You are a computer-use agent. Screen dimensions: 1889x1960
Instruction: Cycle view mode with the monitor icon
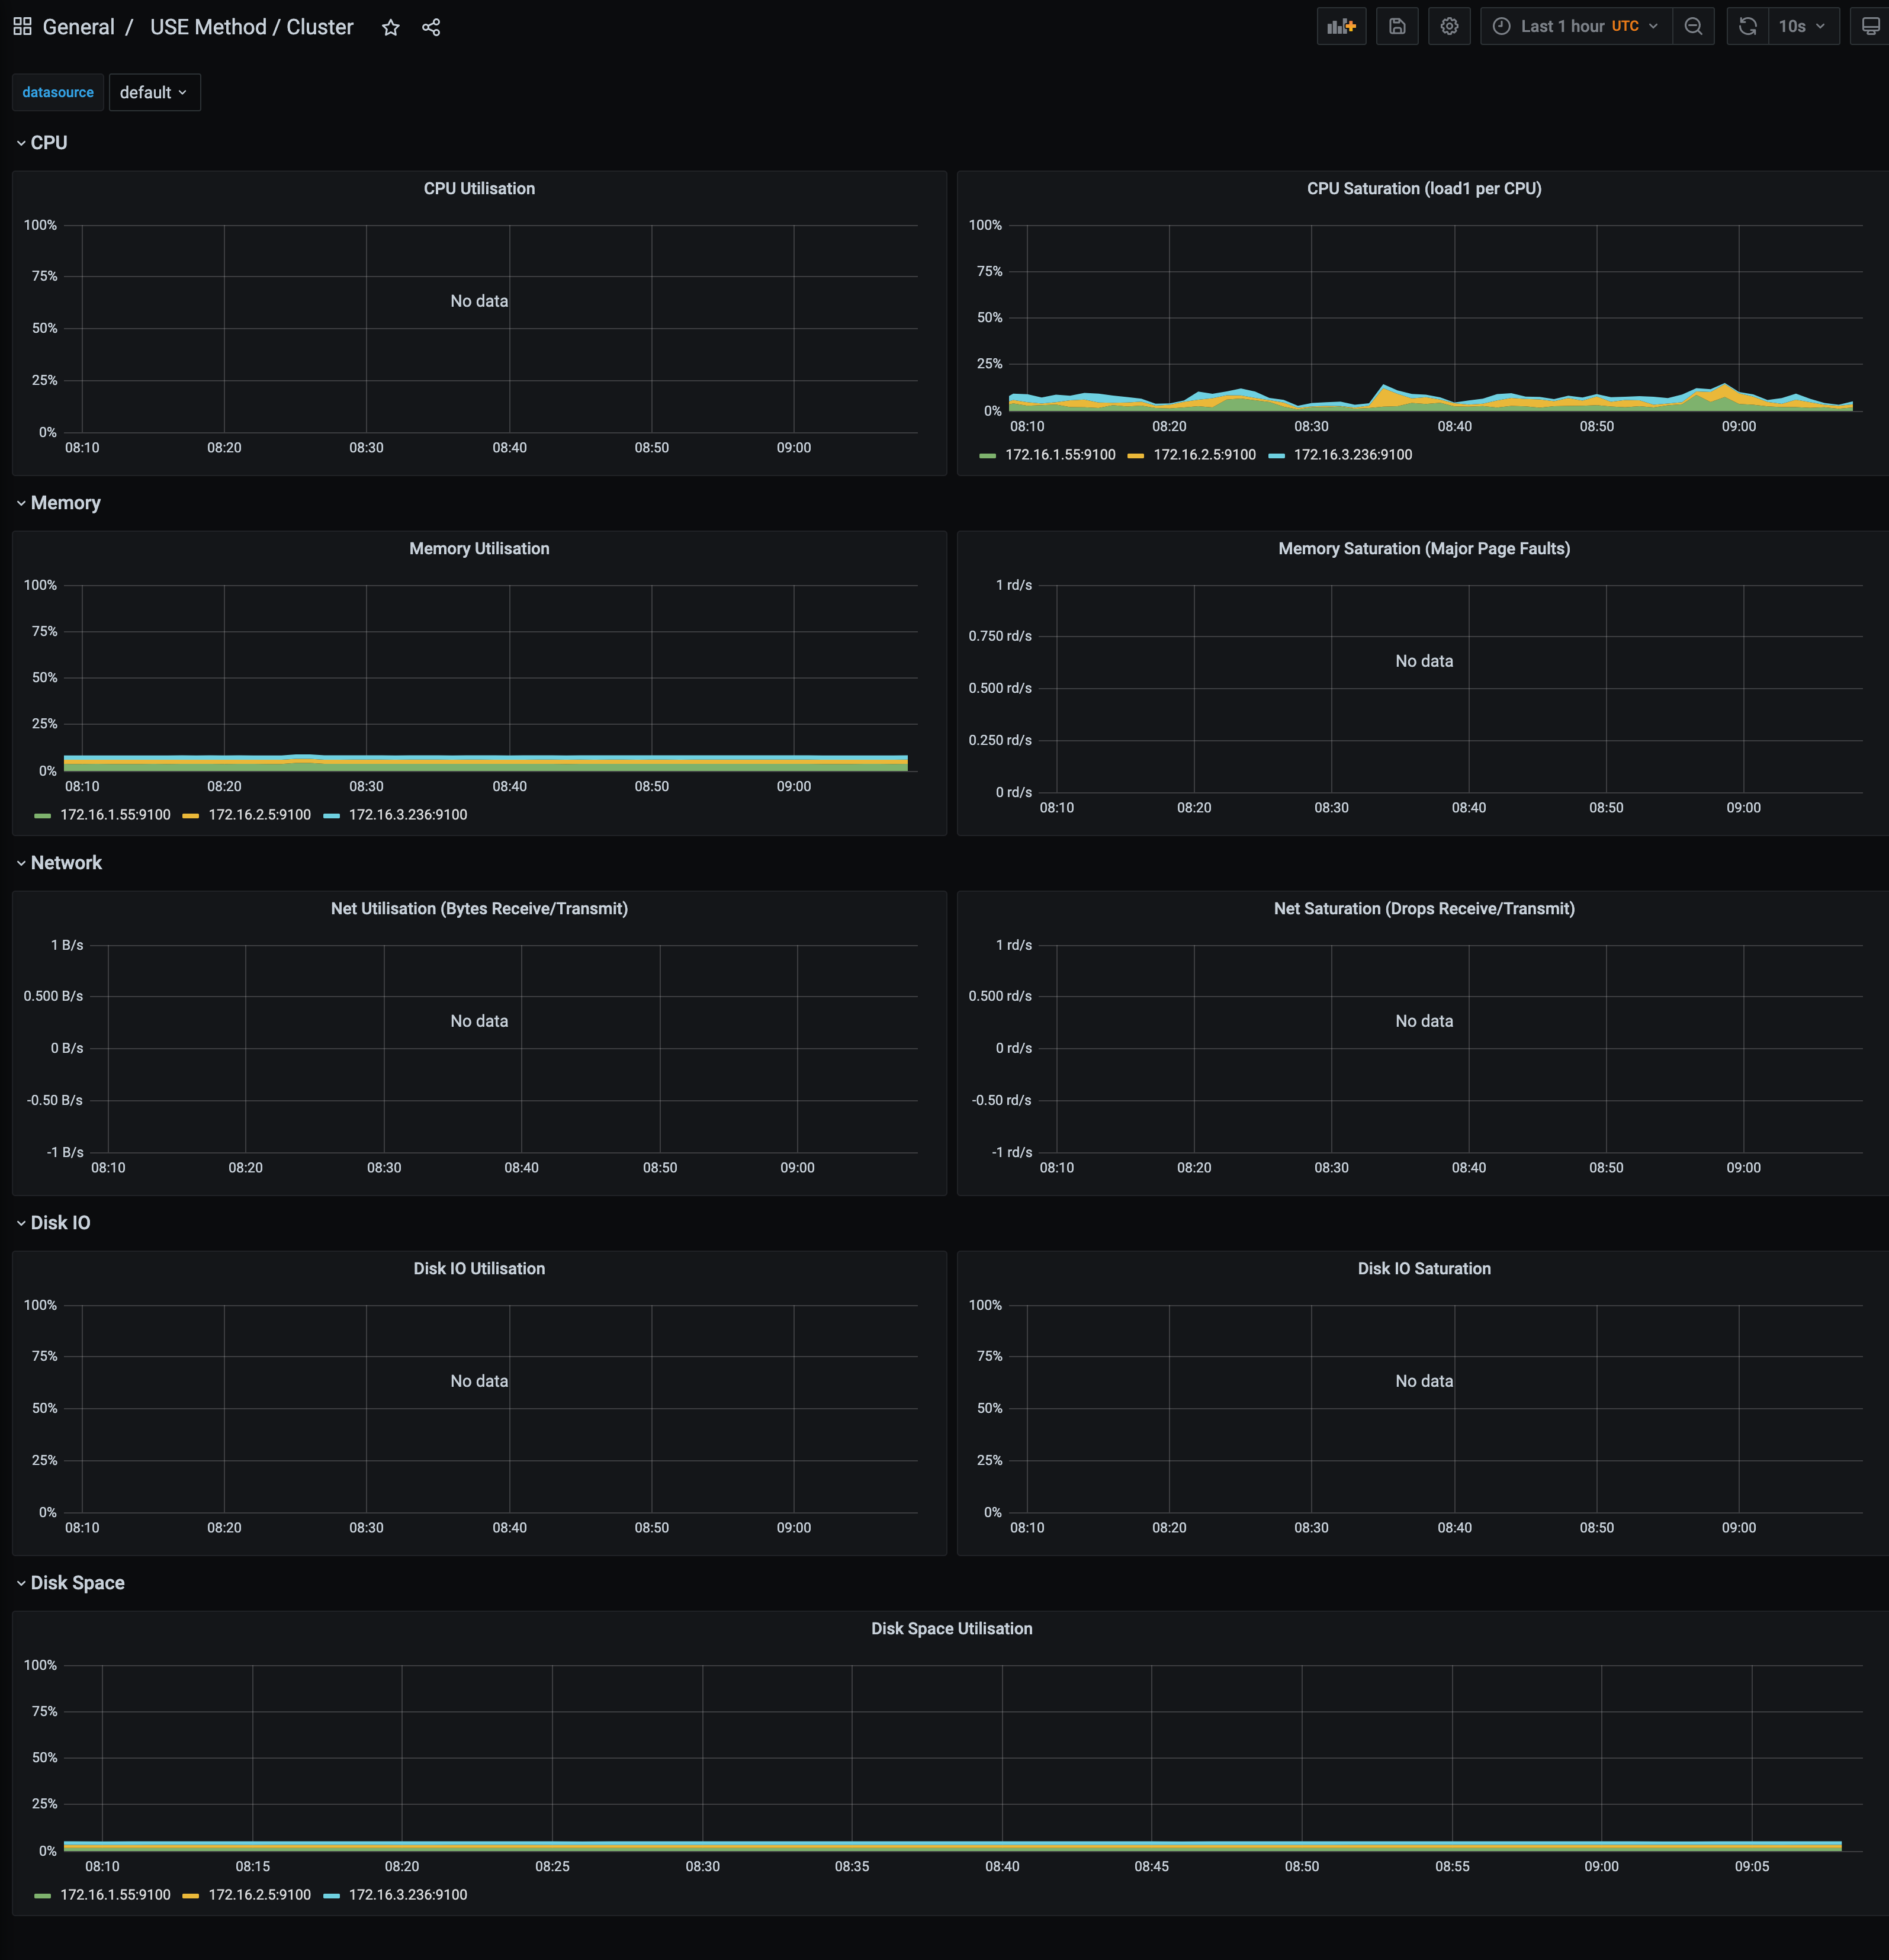(x=1869, y=27)
